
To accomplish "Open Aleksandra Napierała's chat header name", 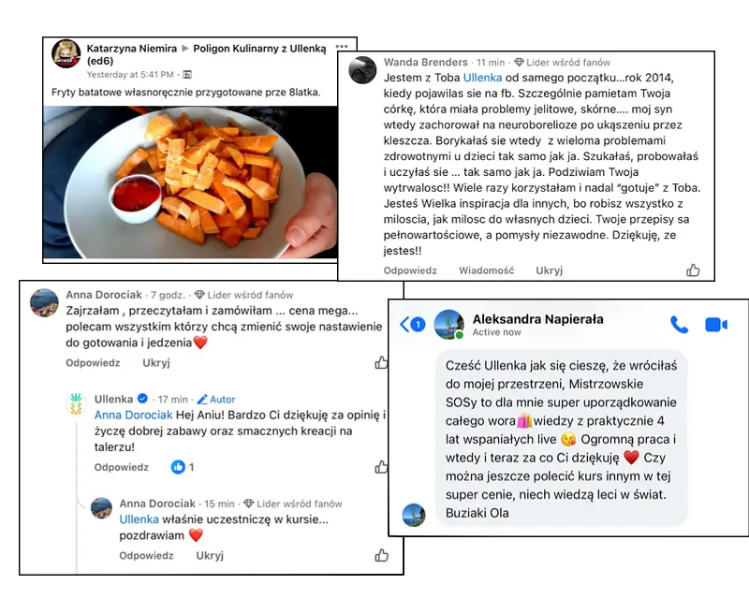I will (x=537, y=319).
